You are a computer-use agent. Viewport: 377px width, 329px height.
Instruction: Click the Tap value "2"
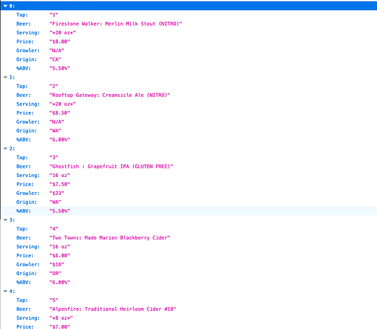pos(54,86)
